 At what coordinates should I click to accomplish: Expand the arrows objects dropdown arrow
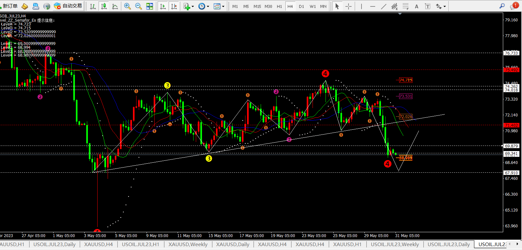tap(445, 6)
